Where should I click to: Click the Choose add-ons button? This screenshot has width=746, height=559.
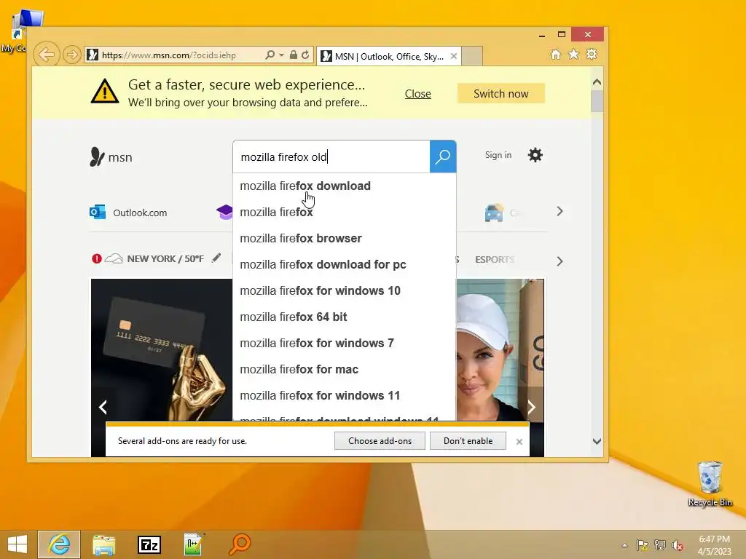click(x=380, y=440)
